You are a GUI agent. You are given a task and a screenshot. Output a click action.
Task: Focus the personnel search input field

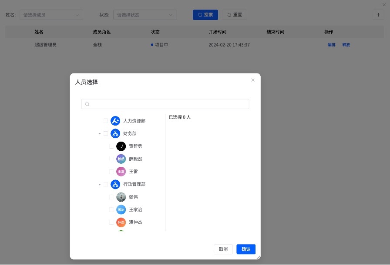point(165,104)
